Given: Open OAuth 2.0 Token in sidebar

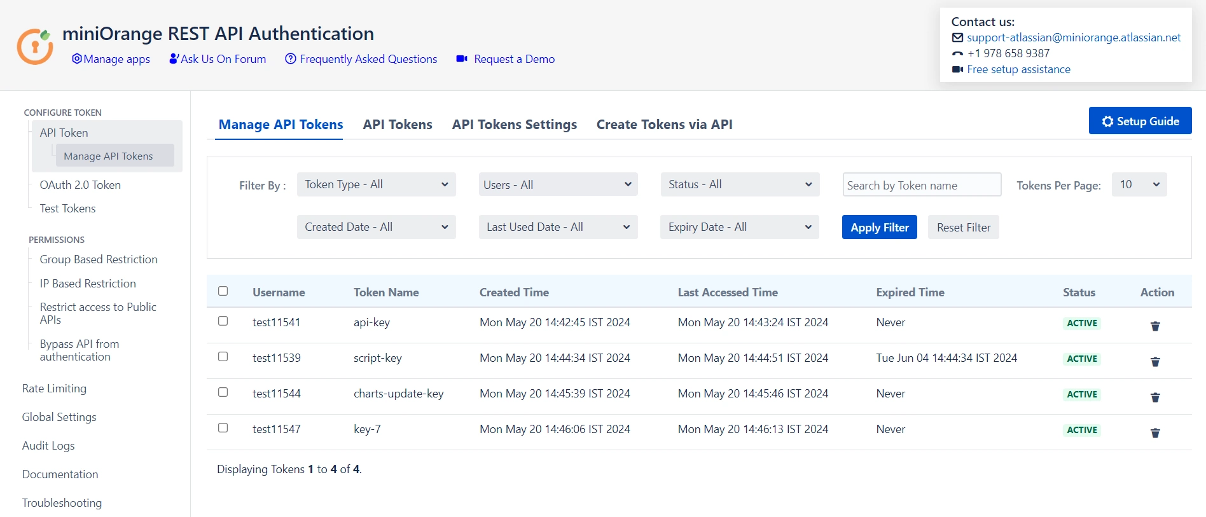Looking at the screenshot, I should pos(80,185).
